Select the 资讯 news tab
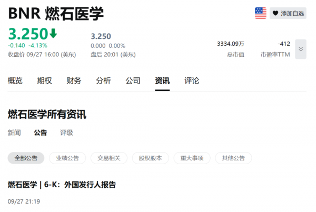 coord(162,80)
